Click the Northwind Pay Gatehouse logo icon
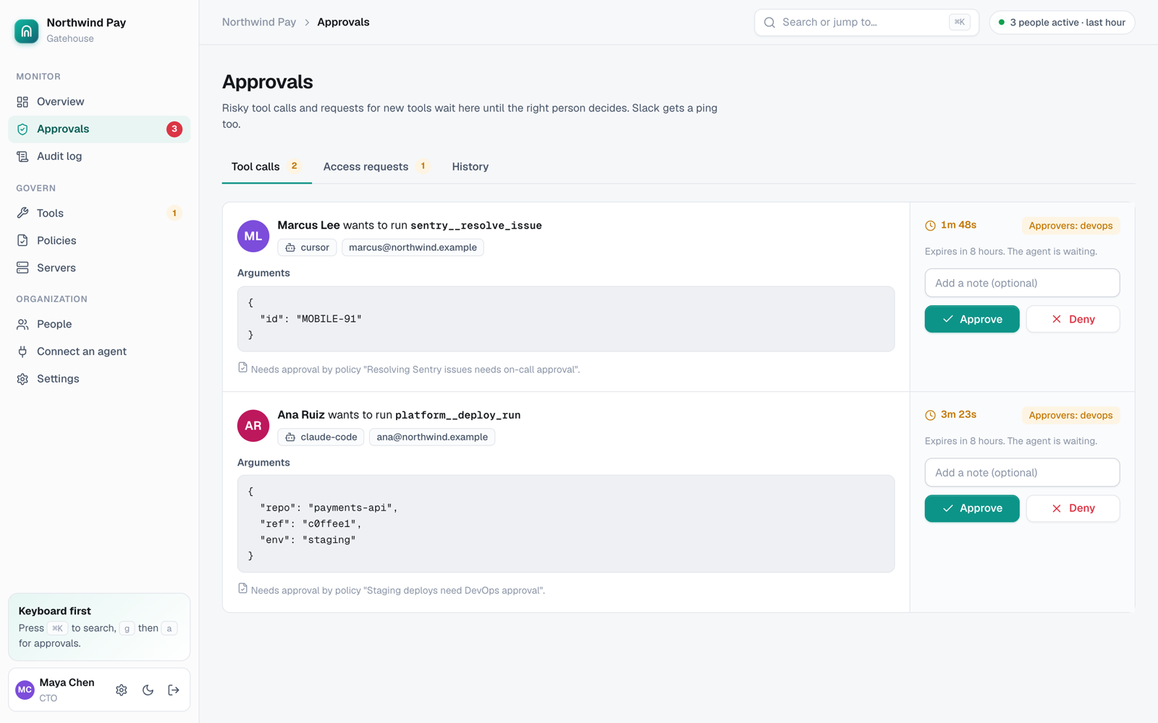Viewport: 1158px width, 723px height. (x=27, y=30)
